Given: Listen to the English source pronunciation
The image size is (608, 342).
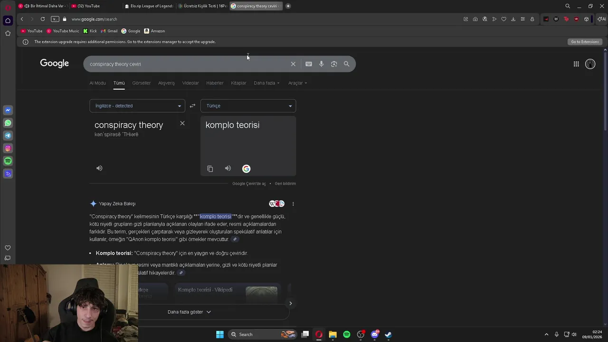Looking at the screenshot, I should (x=99, y=168).
